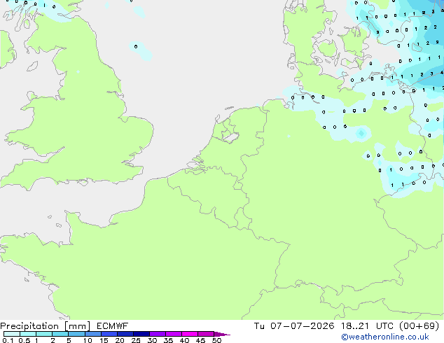Click the 35–40 mm legend color swatch
Viewport: 444px width, 343px height.
pyautogui.click(x=174, y=334)
